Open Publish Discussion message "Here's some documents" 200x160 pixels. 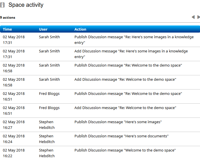[x=121, y=136]
